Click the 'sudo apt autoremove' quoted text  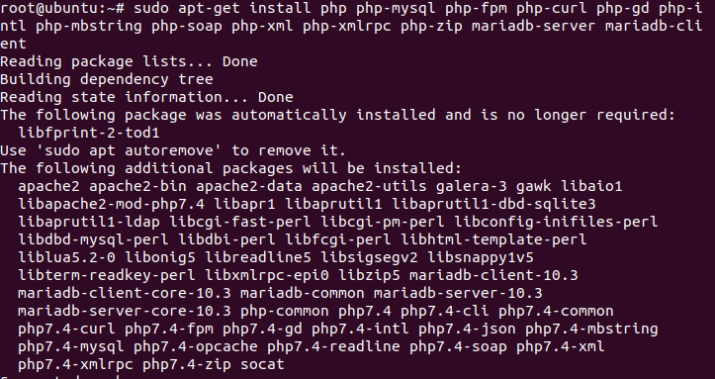point(129,150)
